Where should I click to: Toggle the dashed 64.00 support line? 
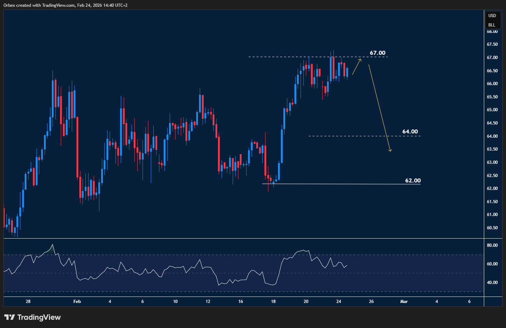357,136
